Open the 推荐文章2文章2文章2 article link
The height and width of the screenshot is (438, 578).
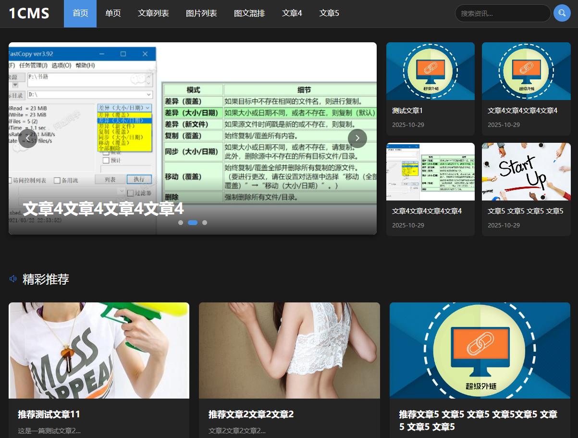coord(251,414)
